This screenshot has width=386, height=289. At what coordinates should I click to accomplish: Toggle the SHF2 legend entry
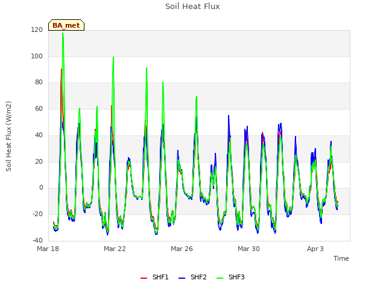pos(192,277)
